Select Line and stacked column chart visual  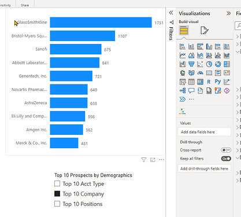(209, 56)
